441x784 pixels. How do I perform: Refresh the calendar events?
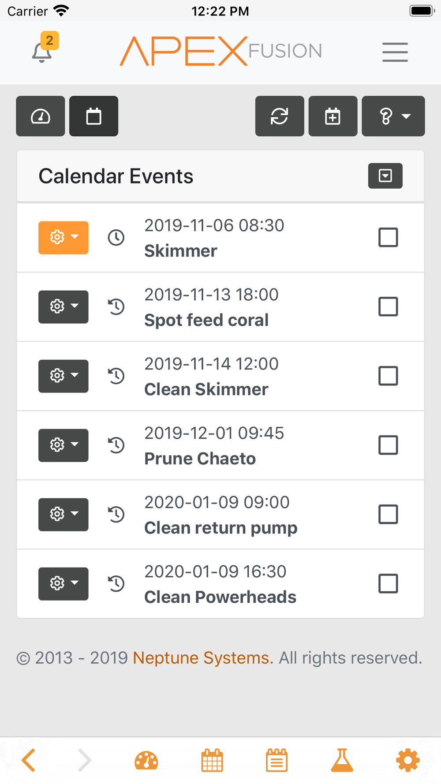tap(280, 116)
